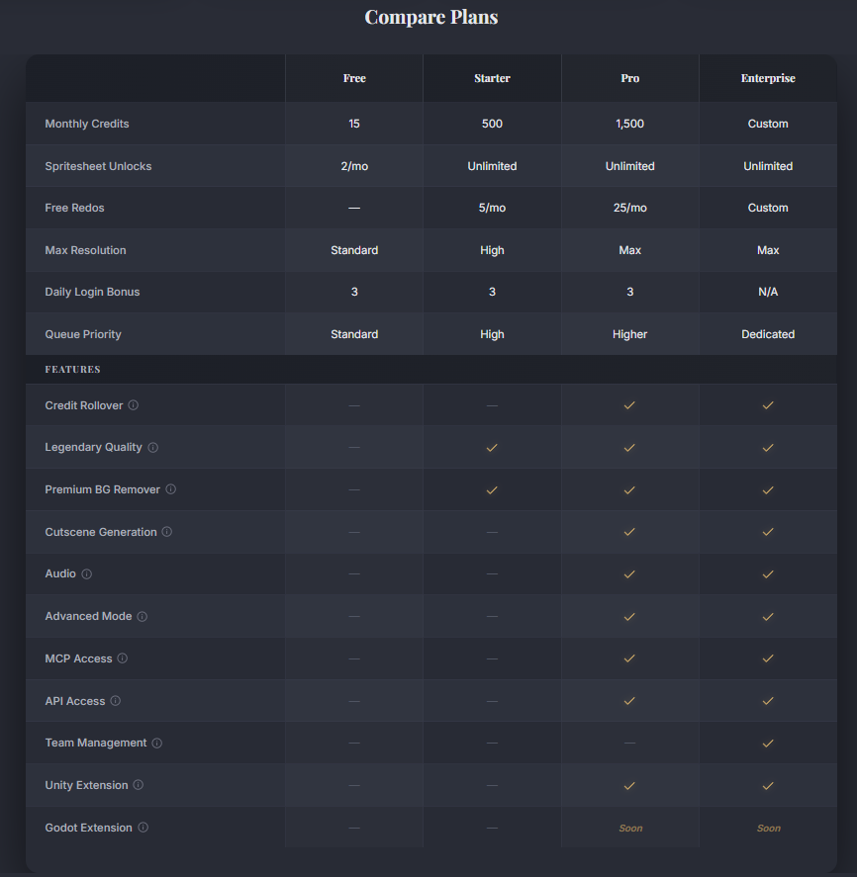This screenshot has width=857, height=877.
Task: Click Godot Extension info icon
Action: (143, 828)
